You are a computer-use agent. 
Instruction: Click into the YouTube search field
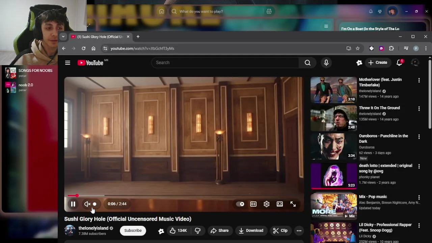point(225,62)
